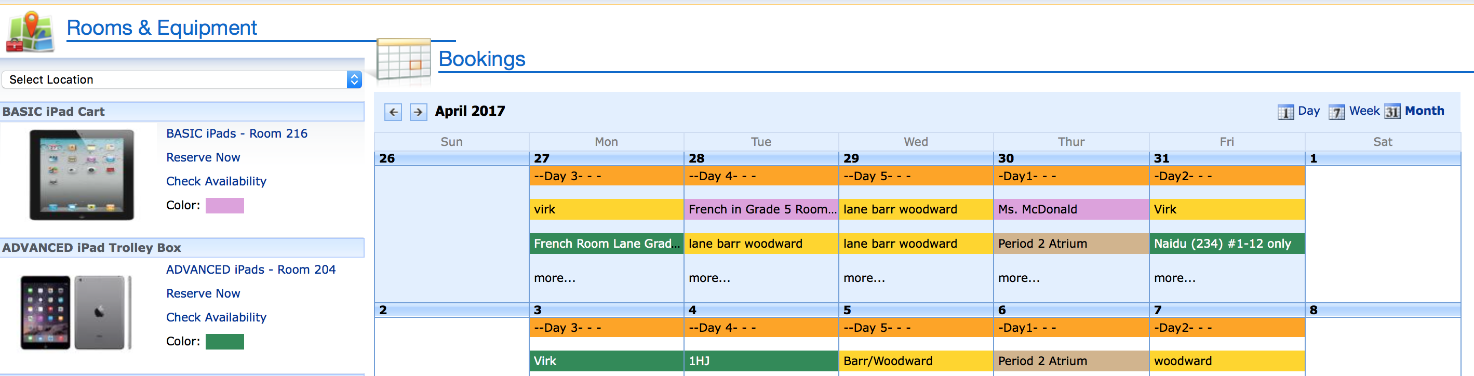Open Ms. McDonald booking on Thursday 30

(1071, 209)
